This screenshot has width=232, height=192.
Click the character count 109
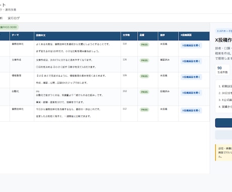(125, 75)
